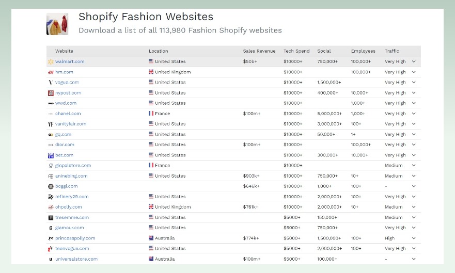The width and height of the screenshot is (455, 273).
Task: Click the boggi.com favicon
Action: point(51,186)
